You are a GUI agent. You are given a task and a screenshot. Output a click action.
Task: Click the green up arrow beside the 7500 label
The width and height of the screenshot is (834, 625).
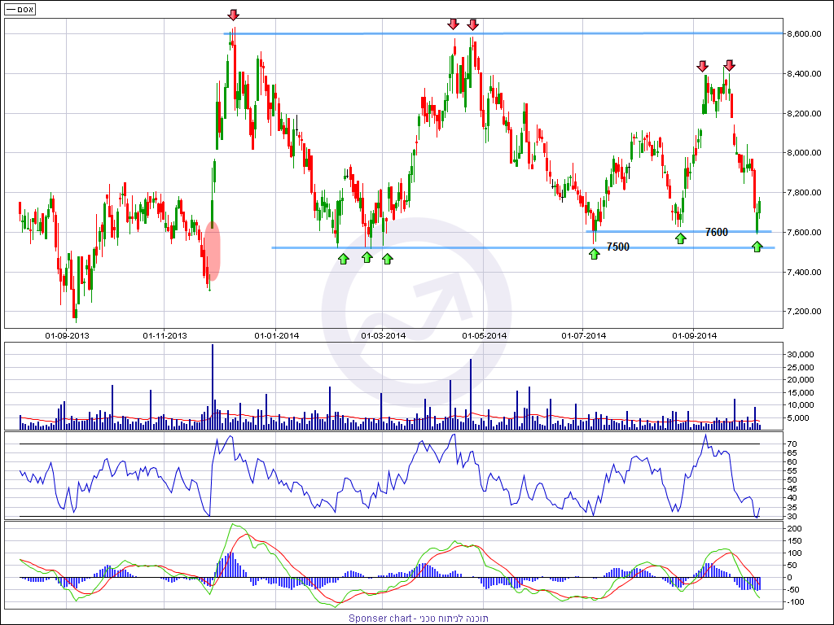595,252
